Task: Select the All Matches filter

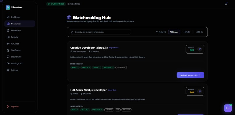Action: pyautogui.click(x=174, y=32)
